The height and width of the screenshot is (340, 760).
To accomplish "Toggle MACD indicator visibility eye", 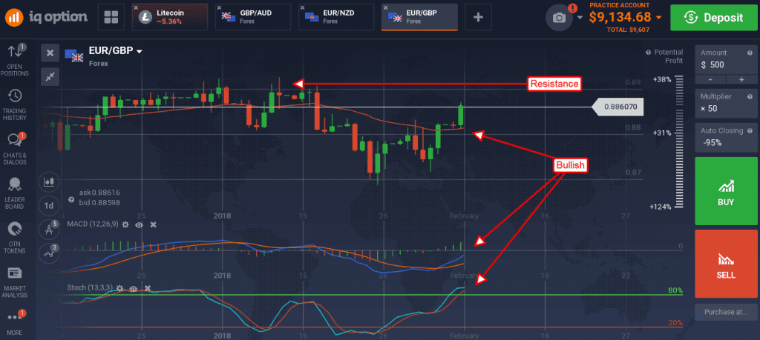I will [x=139, y=225].
